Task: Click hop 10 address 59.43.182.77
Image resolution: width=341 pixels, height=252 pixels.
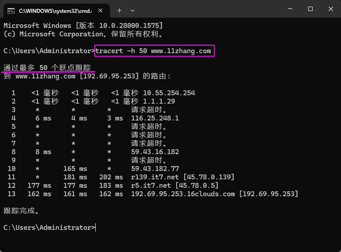Action: click(x=155, y=169)
